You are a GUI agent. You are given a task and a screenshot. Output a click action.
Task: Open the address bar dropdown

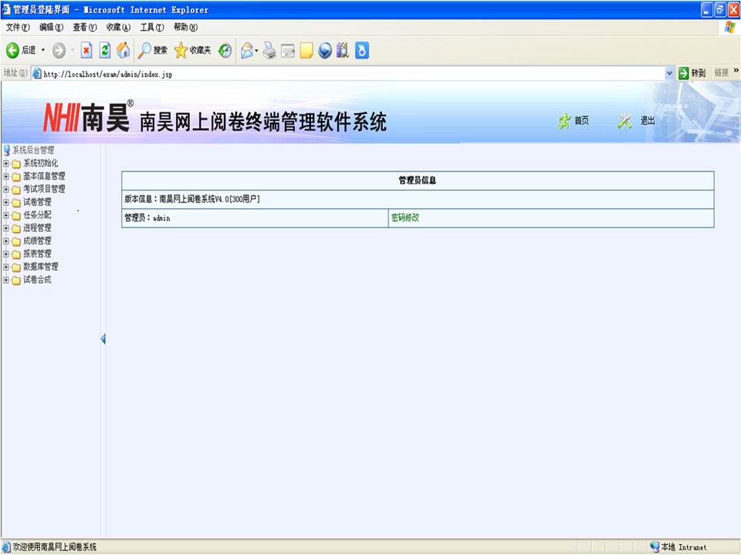click(670, 72)
